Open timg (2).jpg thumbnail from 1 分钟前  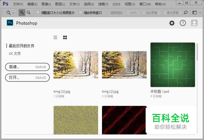click(76, 65)
